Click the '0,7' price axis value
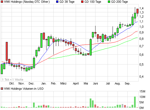This screenshot has width=150, height=110. pyautogui.click(x=141, y=46)
